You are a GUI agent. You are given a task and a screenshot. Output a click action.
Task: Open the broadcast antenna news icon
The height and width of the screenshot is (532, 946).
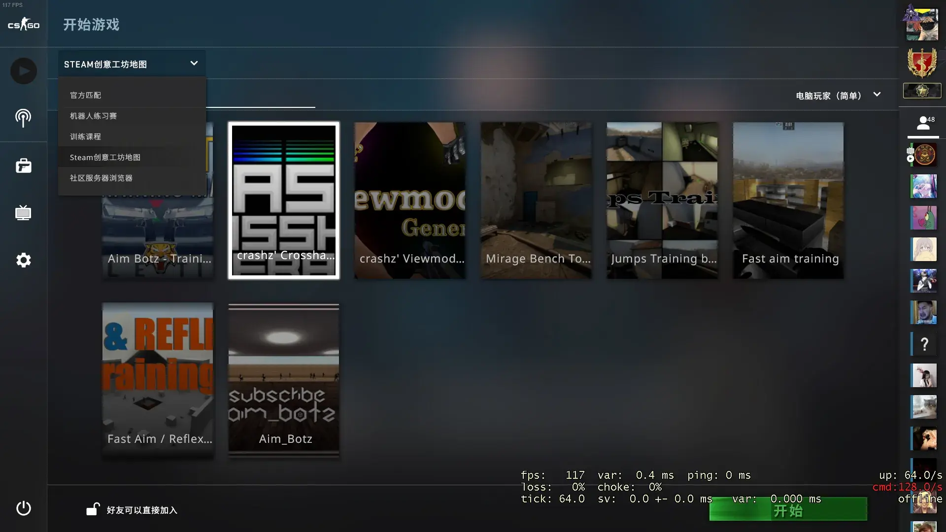click(x=23, y=118)
